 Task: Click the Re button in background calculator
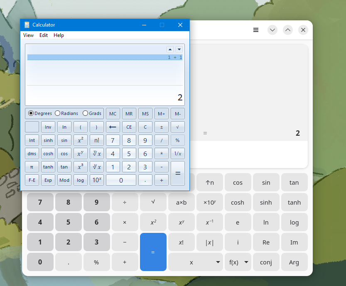pos(266,242)
